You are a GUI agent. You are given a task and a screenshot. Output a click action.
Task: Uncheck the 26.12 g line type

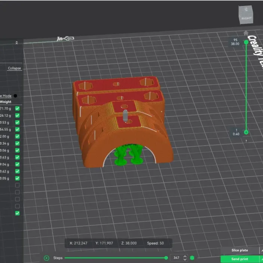click(17, 115)
